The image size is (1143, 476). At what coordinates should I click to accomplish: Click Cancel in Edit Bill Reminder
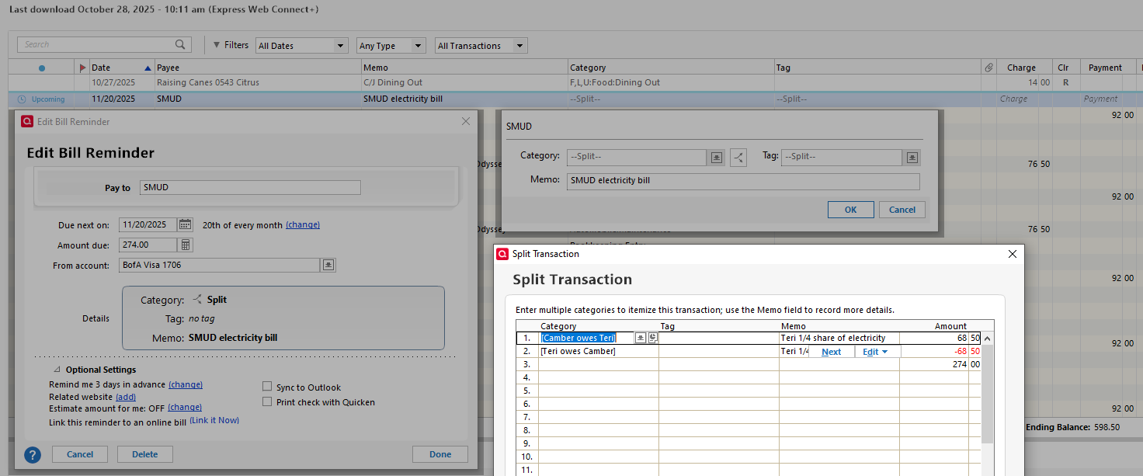(80, 454)
